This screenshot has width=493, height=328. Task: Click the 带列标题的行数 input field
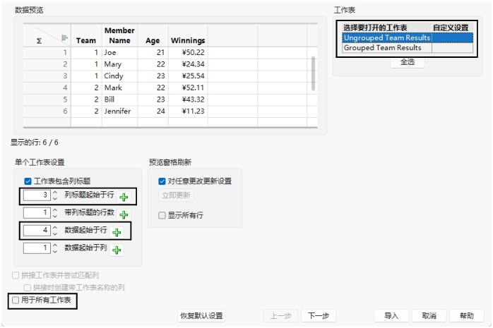point(37,212)
